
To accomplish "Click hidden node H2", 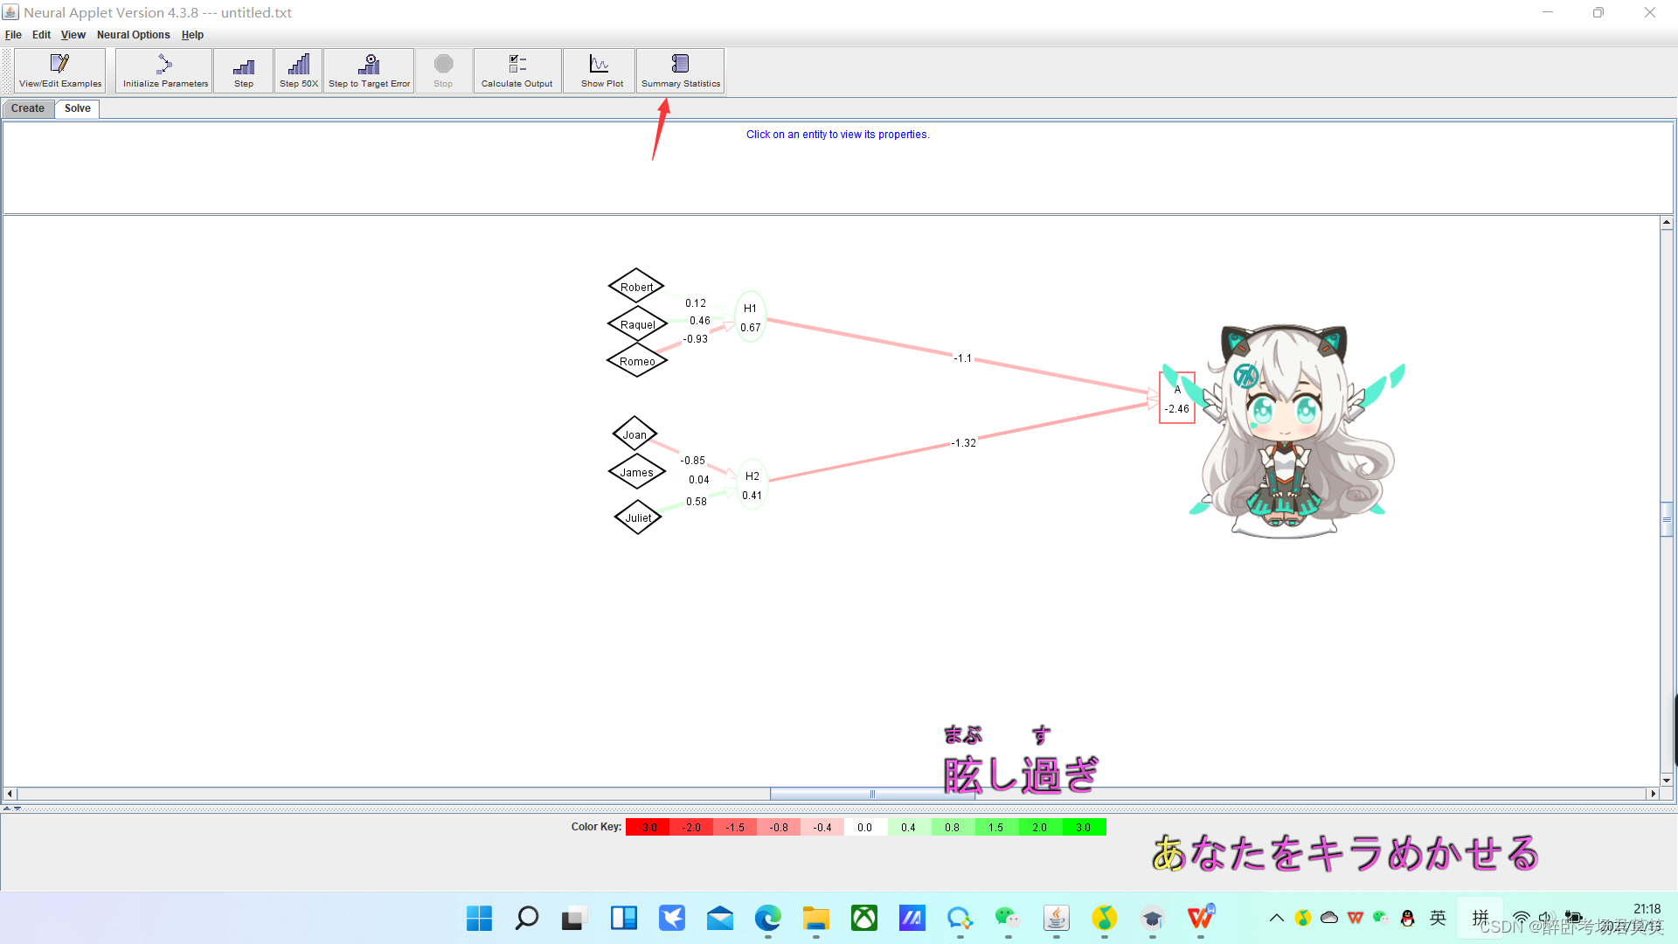I will [x=752, y=485].
